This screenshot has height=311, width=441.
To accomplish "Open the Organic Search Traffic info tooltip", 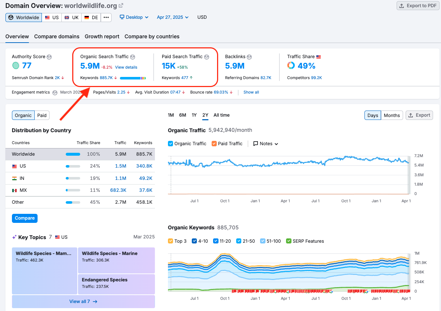I will tap(133, 57).
